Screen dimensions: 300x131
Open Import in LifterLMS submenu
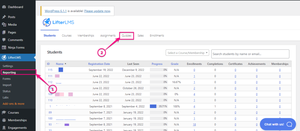point(7,85)
